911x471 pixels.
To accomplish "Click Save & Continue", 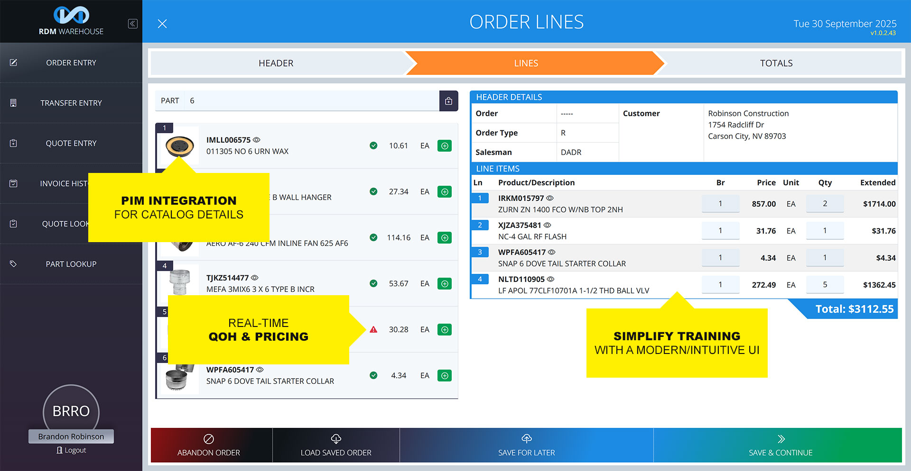I will pos(780,445).
